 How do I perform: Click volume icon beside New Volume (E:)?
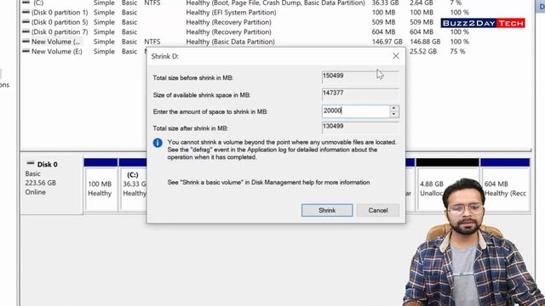tap(26, 51)
